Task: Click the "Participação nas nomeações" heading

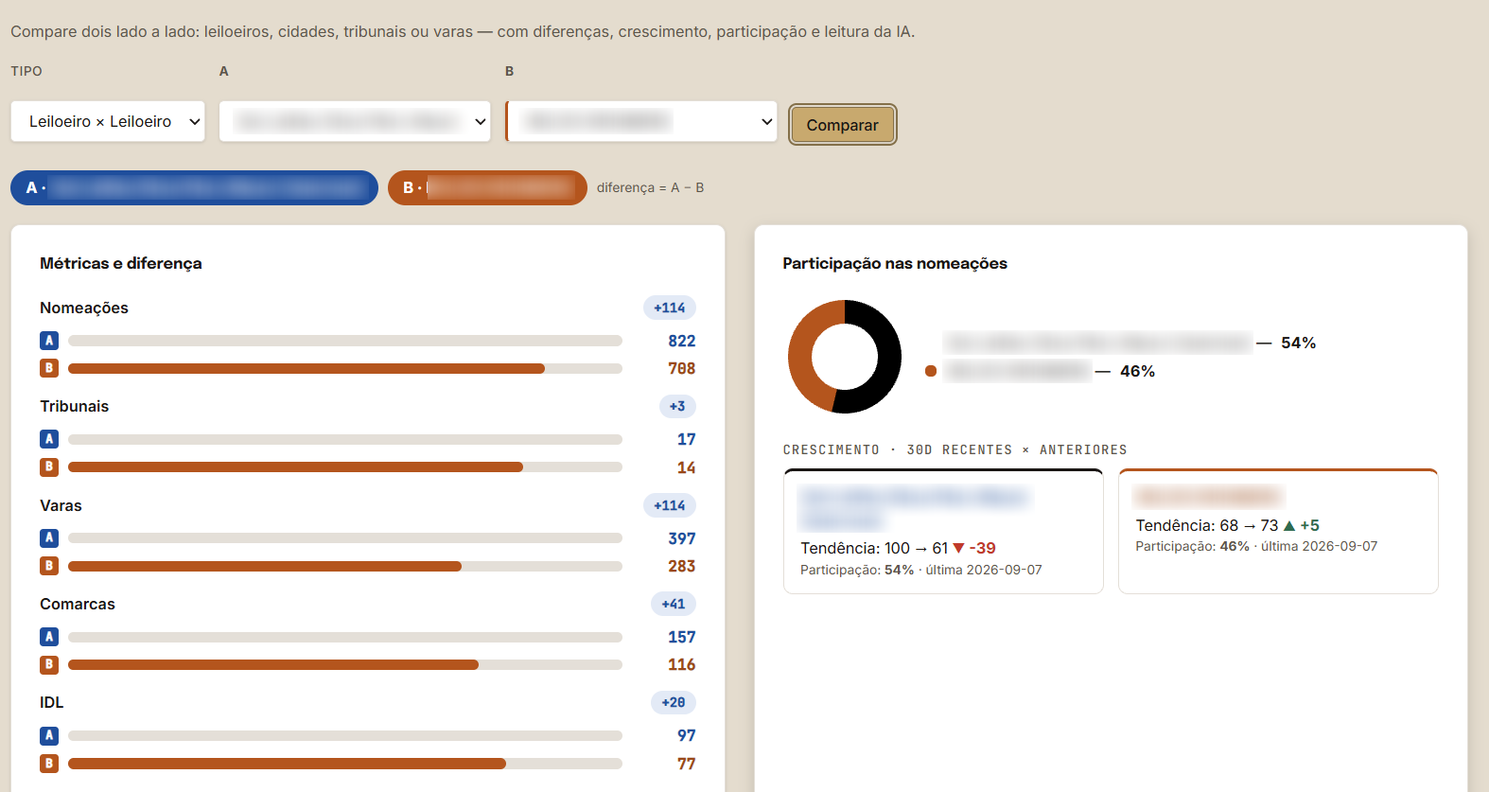Action: click(895, 263)
